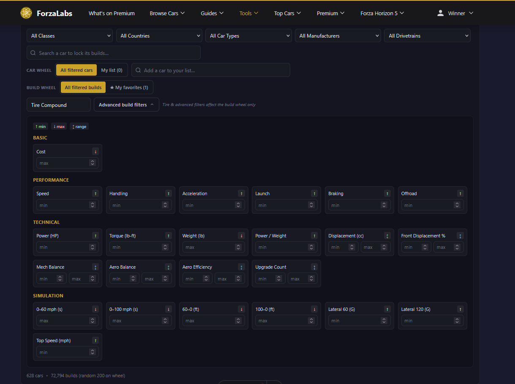
Task: Toggle the Cost max direction arrow icon
Action: pos(95,151)
